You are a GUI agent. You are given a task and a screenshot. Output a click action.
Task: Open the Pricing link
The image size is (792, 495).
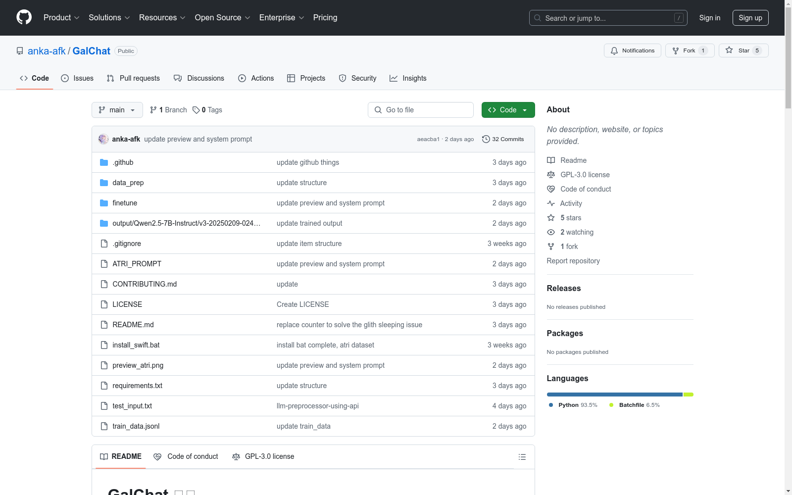coord(325,17)
